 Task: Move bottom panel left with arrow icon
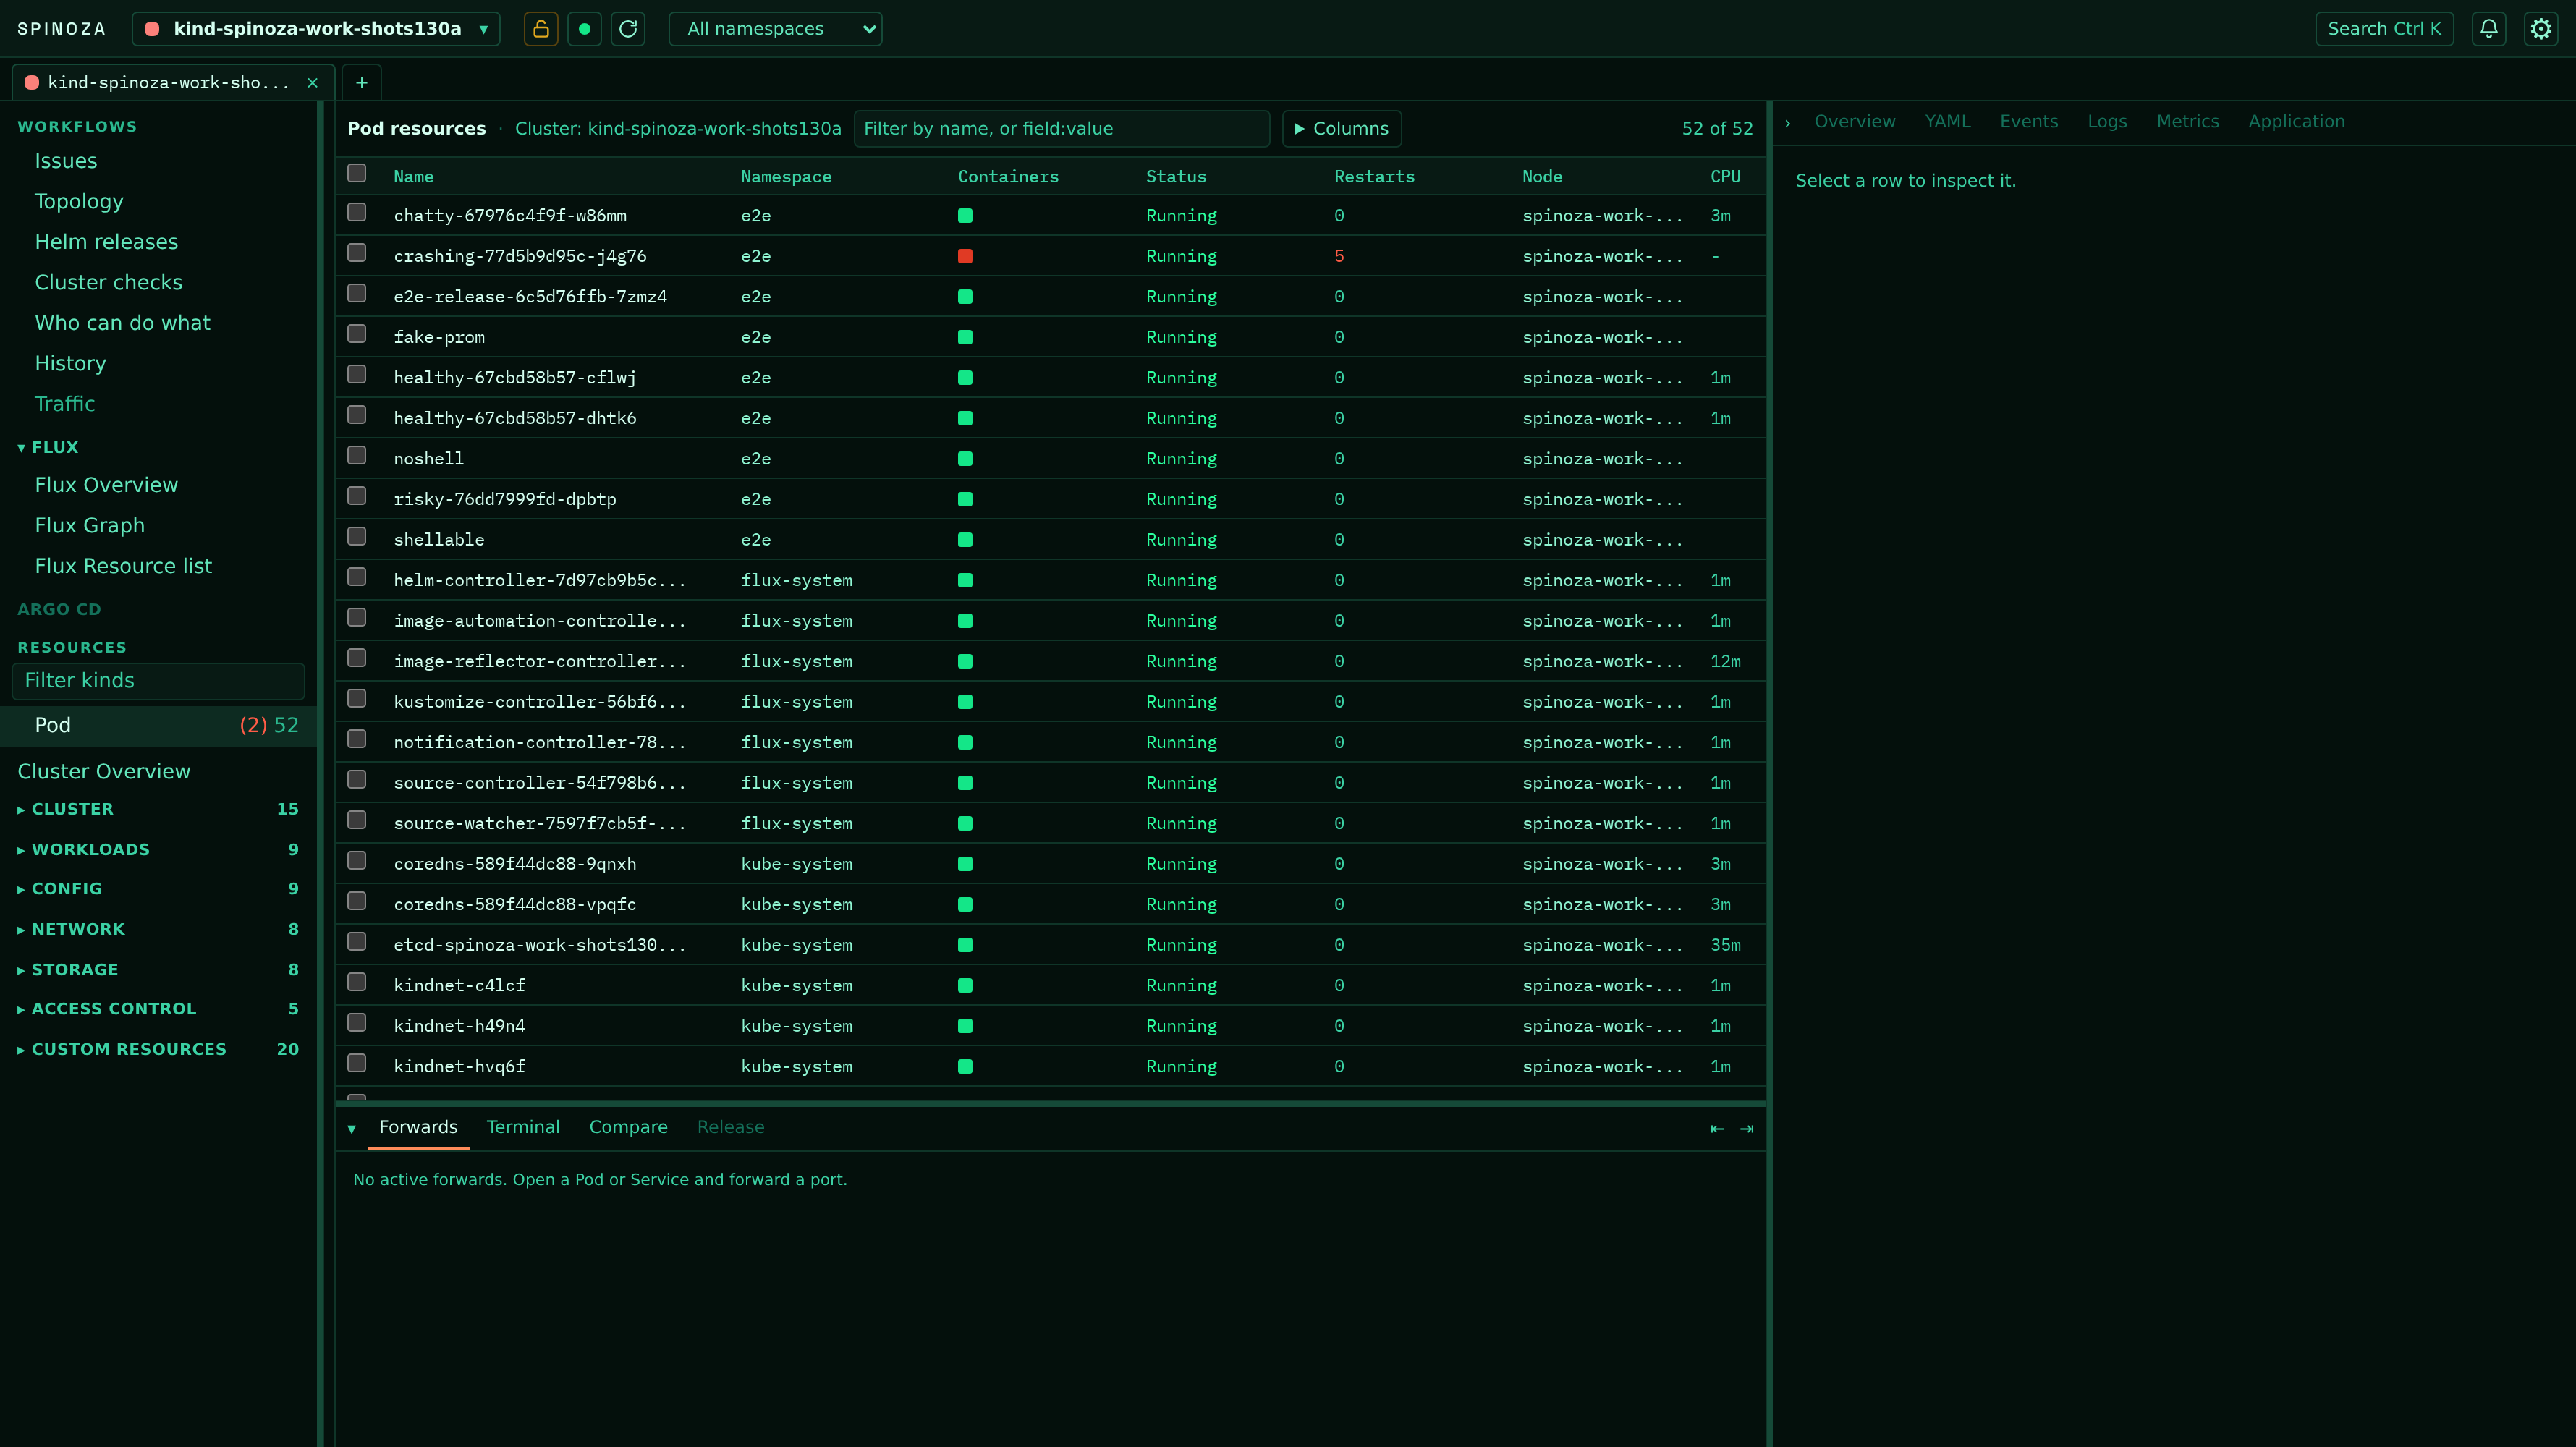tap(1717, 1129)
